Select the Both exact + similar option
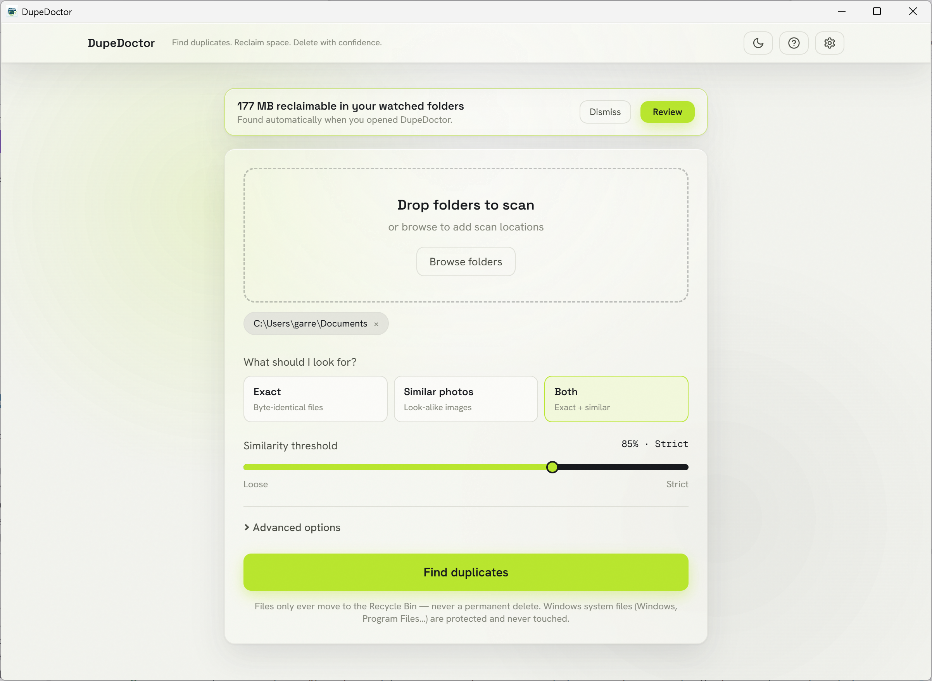The image size is (932, 681). 616,399
